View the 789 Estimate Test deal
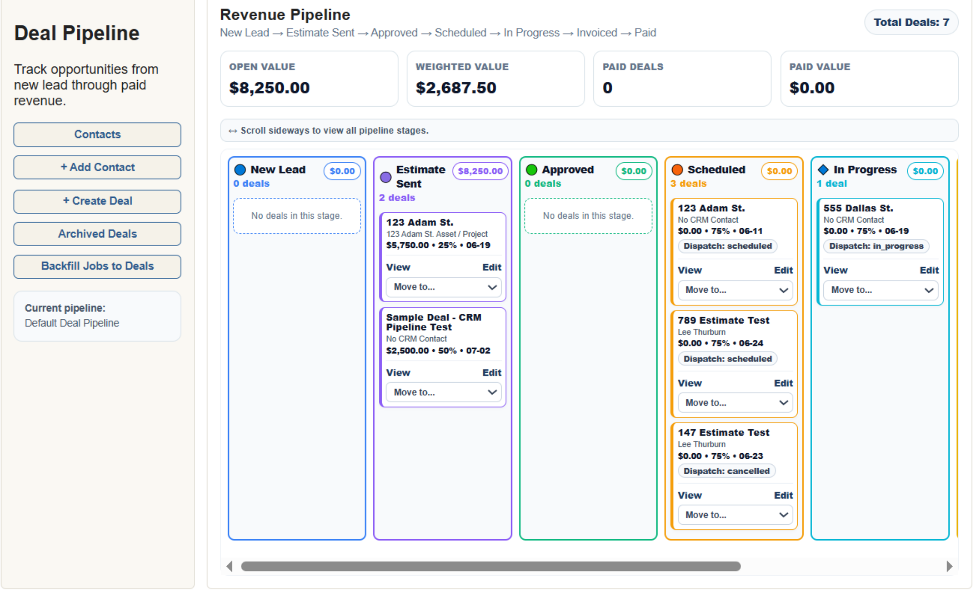This screenshot has width=977, height=593. (690, 383)
